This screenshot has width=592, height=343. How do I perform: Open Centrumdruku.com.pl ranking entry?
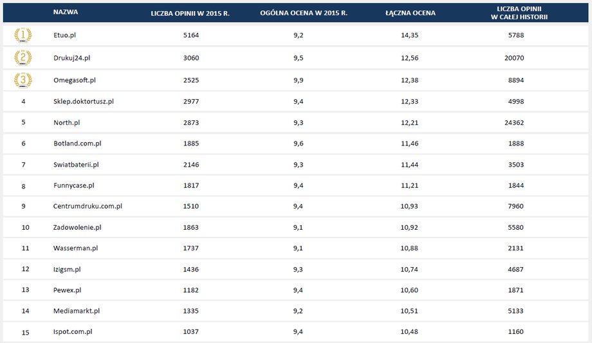click(88, 207)
